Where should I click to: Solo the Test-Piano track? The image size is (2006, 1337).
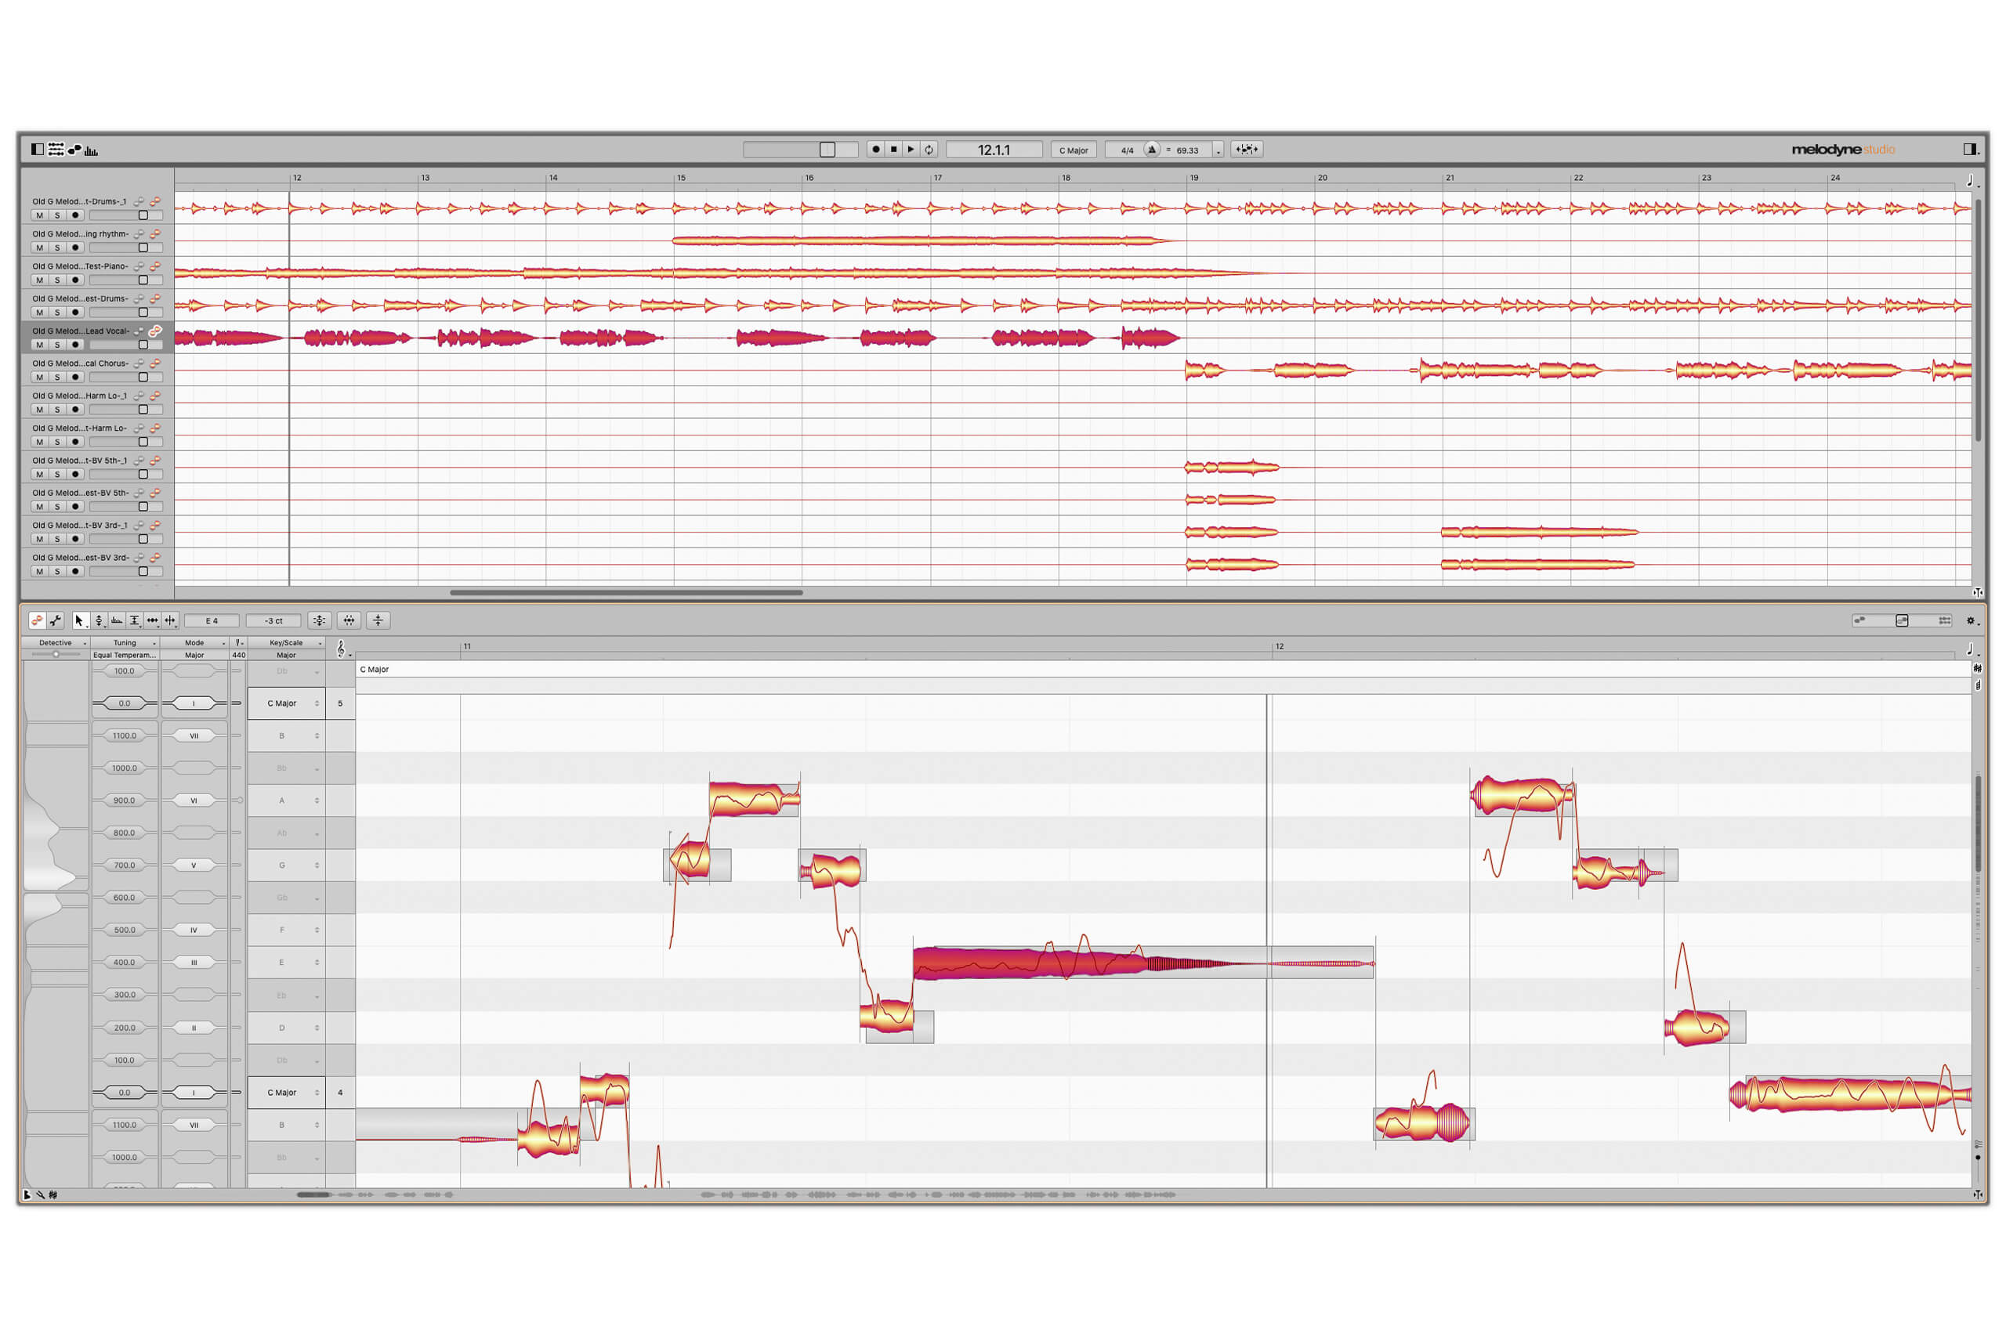57,280
